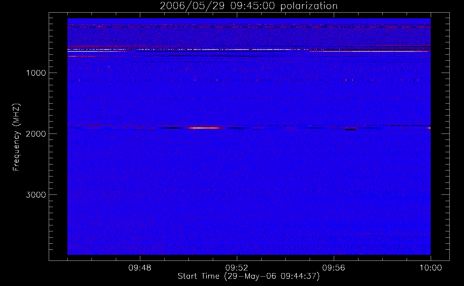Click the 3000 frequency tick label

coord(36,195)
